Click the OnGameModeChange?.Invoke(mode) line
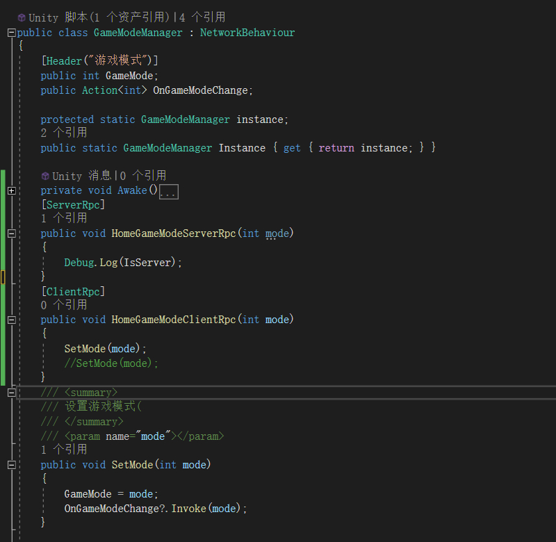Image resolution: width=556 pixels, height=542 pixels. (156, 509)
